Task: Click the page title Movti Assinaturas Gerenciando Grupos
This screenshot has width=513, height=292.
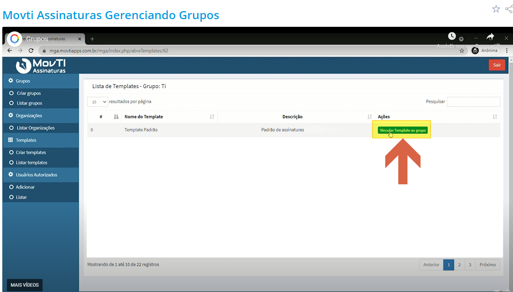Action: click(111, 15)
